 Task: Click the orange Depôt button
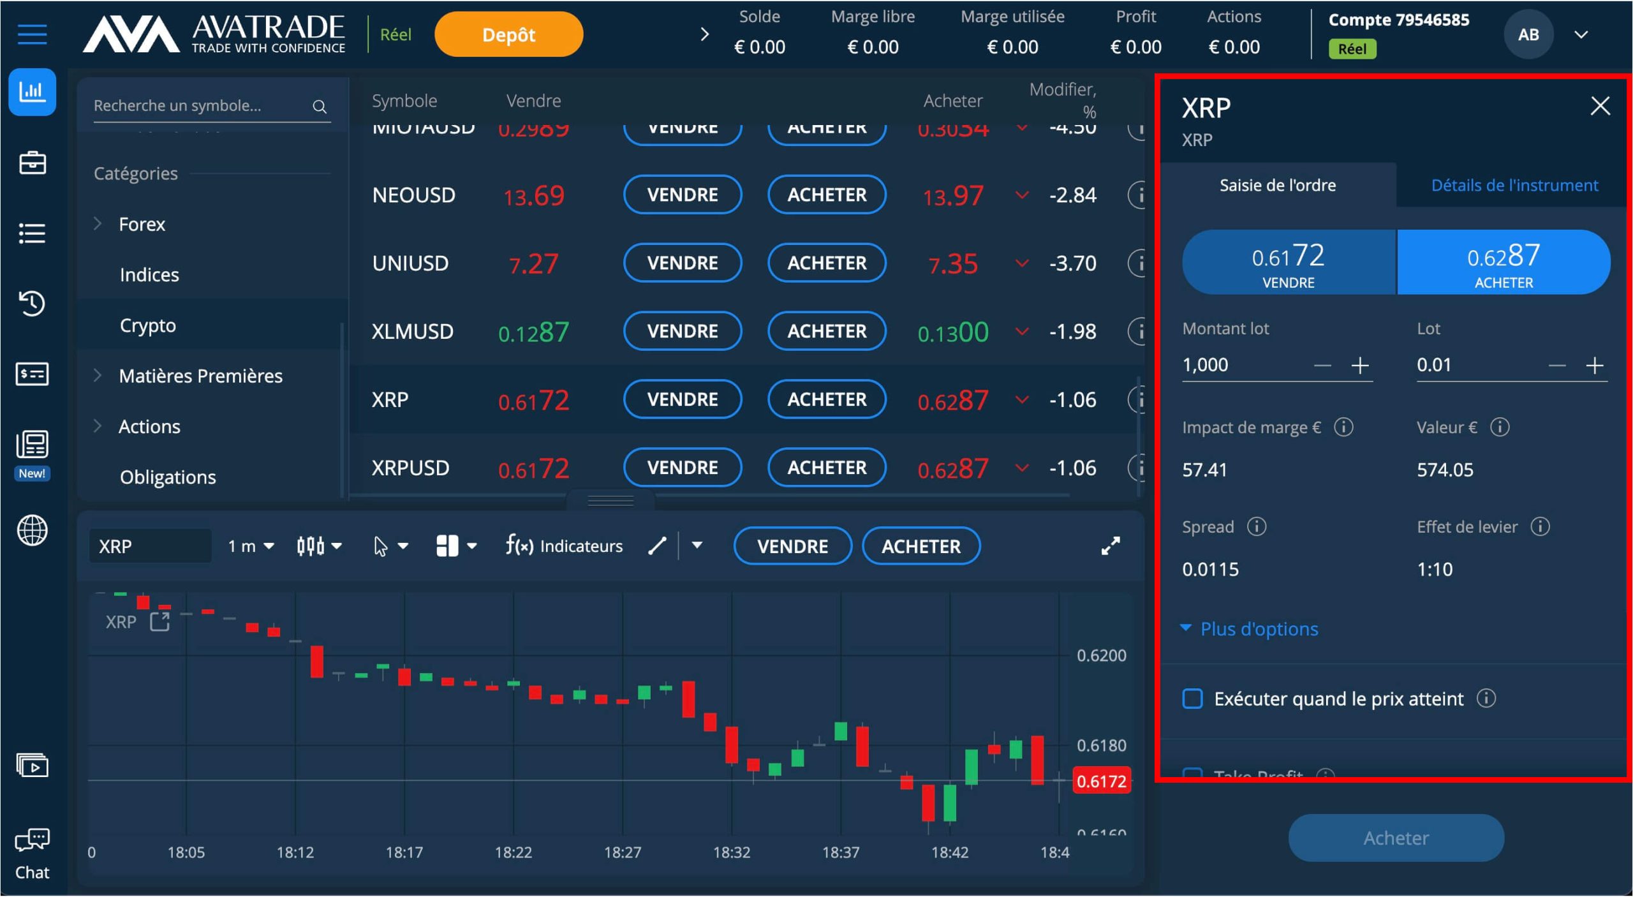point(508,34)
